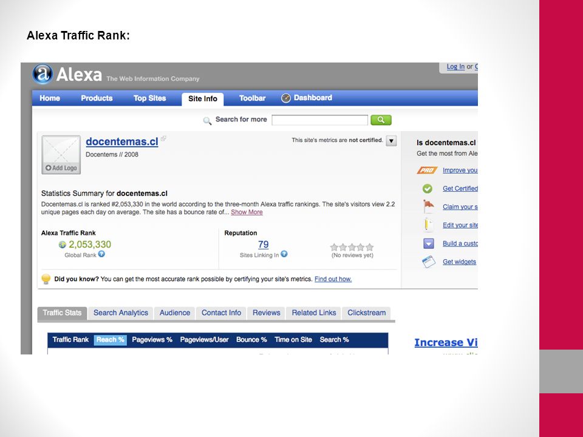Open the Improve your site link
Screen dimensions: 583x437
pyautogui.click(x=460, y=170)
